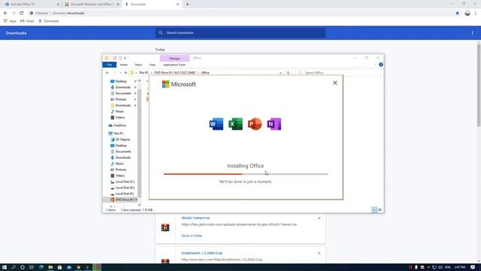Go back in File Explorer navigation
The height and width of the screenshot is (271, 481).
(107, 73)
